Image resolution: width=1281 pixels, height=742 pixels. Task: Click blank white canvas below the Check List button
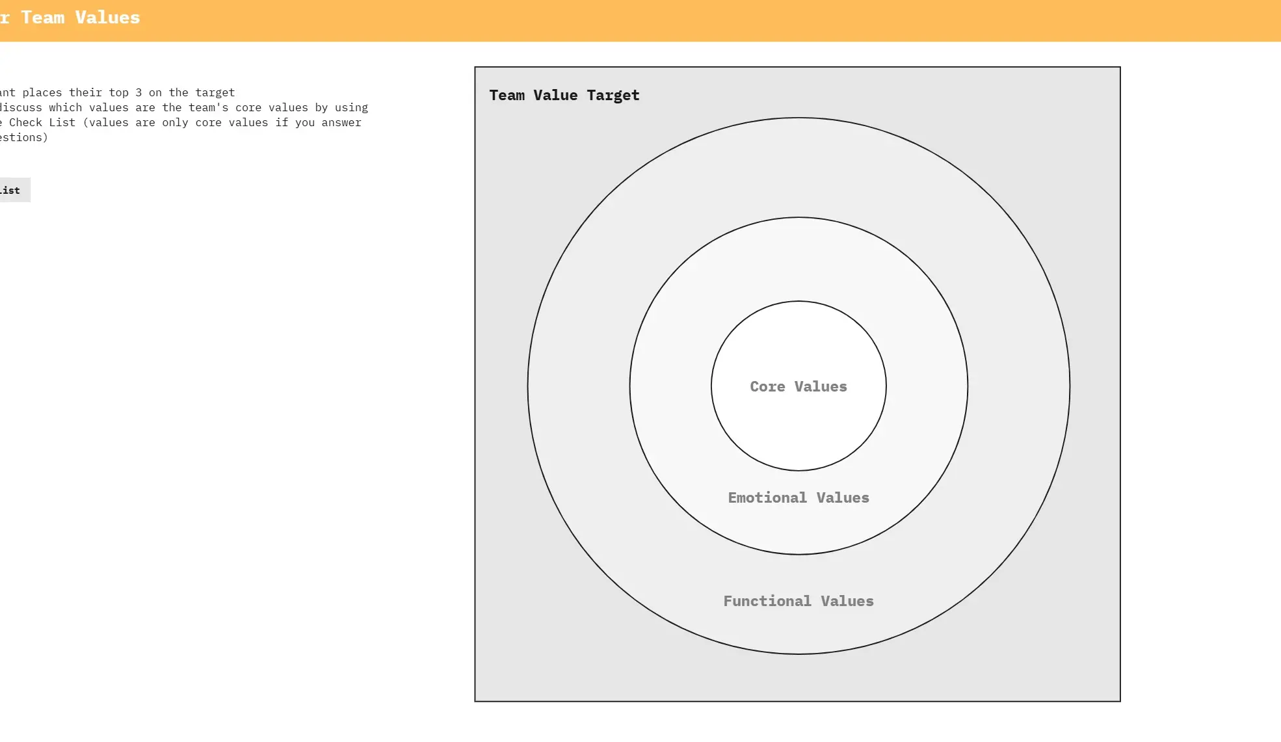130,390
